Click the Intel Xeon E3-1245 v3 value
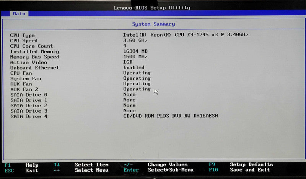Image resolution: width=306 pixels, height=179 pixels. (186, 35)
